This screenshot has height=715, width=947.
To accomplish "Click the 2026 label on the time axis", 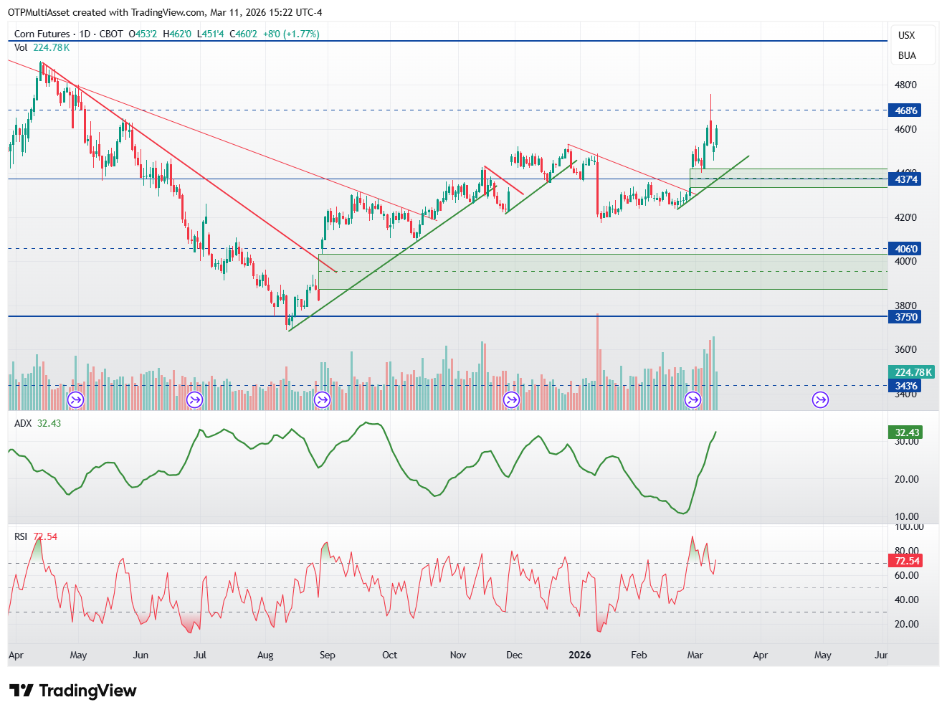I will (x=579, y=655).
